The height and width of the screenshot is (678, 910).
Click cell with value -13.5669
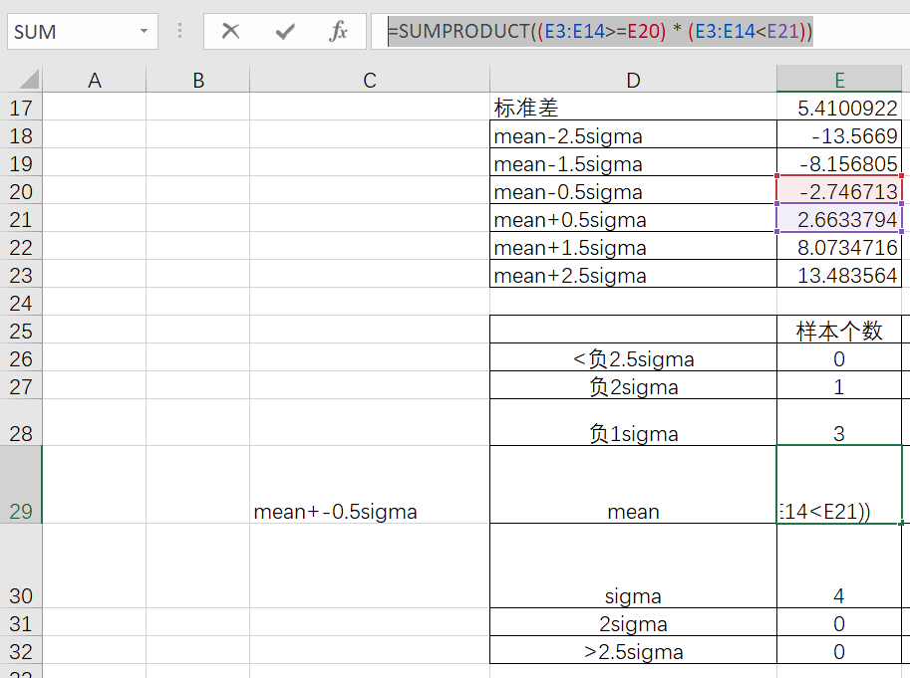[839, 135]
